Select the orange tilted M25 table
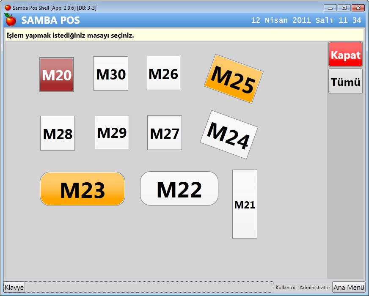Image resolution: width=369 pixels, height=296 pixels. click(x=234, y=79)
